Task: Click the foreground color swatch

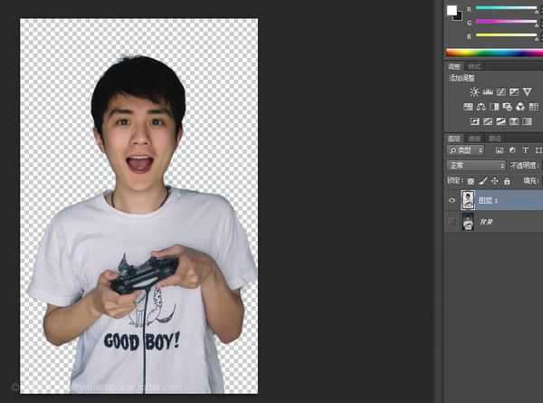Action: pyautogui.click(x=452, y=10)
